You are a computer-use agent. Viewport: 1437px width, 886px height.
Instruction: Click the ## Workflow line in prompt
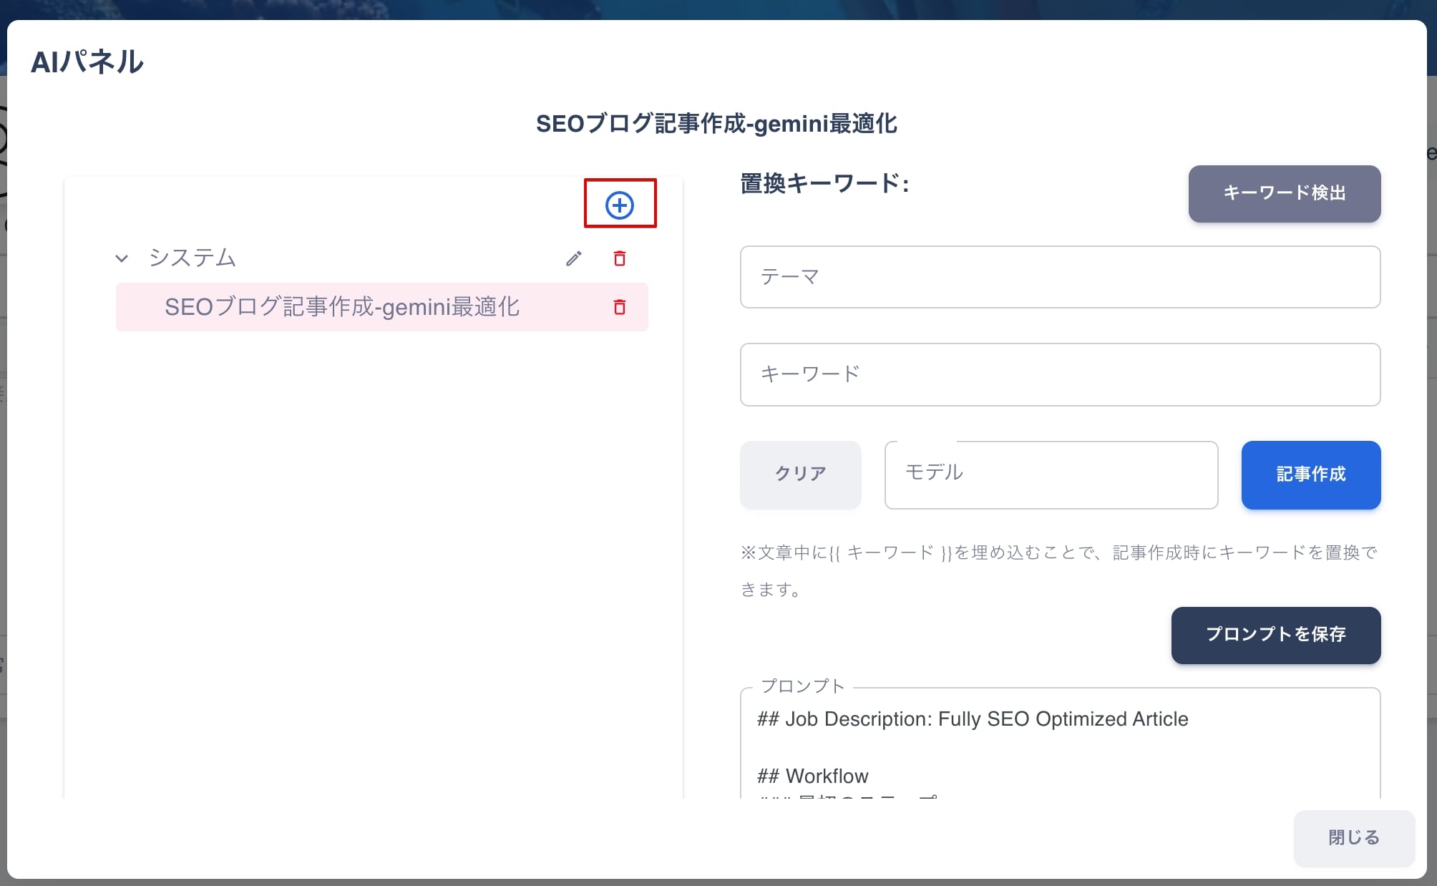click(812, 776)
